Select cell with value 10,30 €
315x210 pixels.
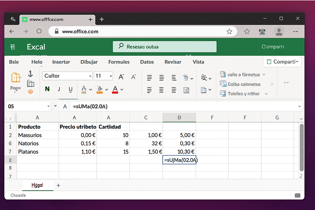pos(179,151)
